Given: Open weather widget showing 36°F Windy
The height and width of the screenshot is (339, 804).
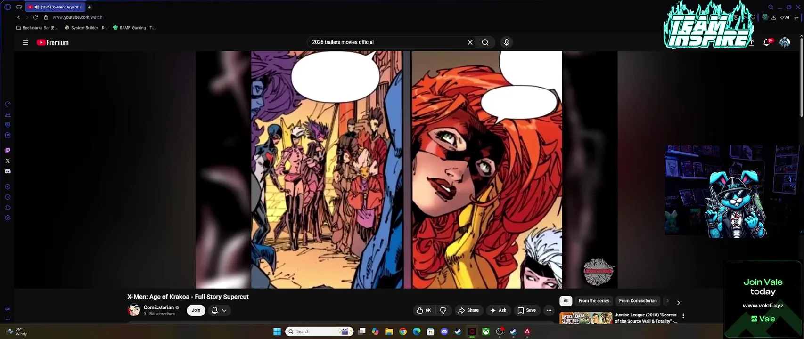Looking at the screenshot, I should coord(16,331).
